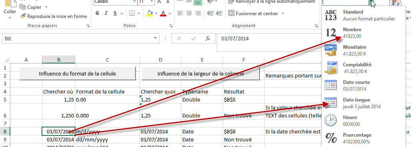This screenshot has height=147, width=411.
Task: Click Influence de la largeur de la colonne button
Action: click(201, 73)
